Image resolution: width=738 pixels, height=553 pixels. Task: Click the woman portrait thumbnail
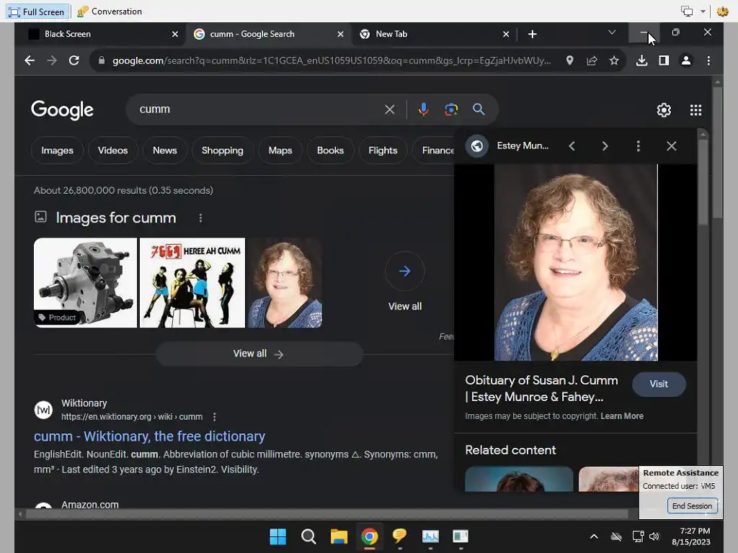coord(285,282)
